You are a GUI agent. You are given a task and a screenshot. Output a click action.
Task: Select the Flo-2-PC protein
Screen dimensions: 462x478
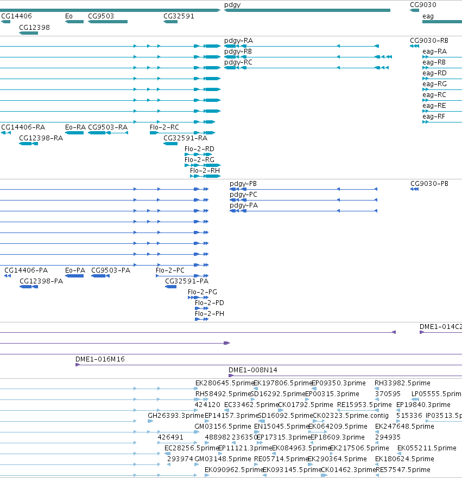(182, 276)
